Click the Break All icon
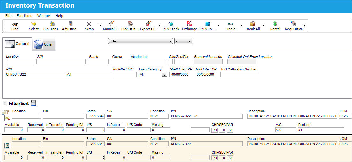 tap(253, 24)
